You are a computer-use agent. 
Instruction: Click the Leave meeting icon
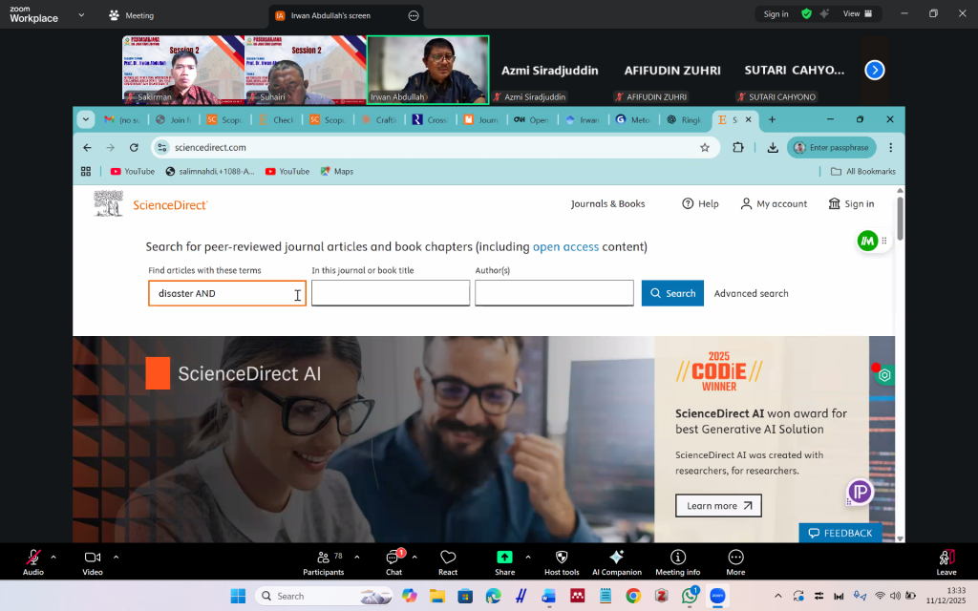click(946, 558)
